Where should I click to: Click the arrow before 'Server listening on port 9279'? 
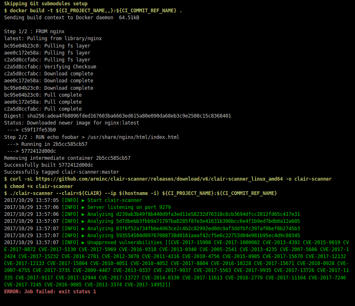[83, 207]
